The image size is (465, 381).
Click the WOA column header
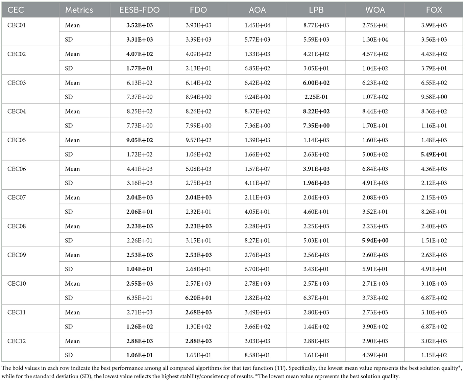(x=375, y=10)
